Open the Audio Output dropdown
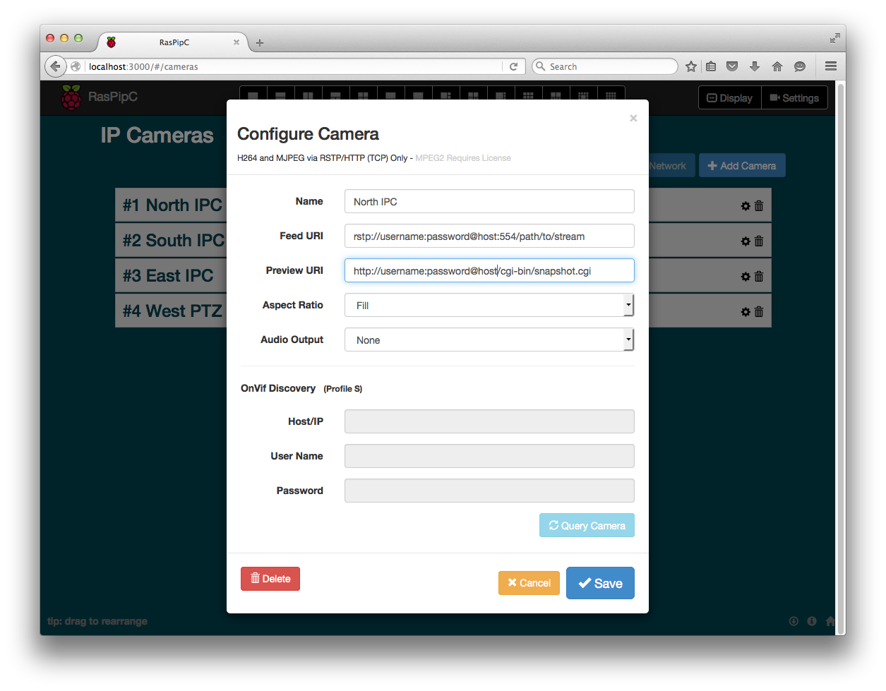This screenshot has height=691, width=886. pyautogui.click(x=489, y=340)
